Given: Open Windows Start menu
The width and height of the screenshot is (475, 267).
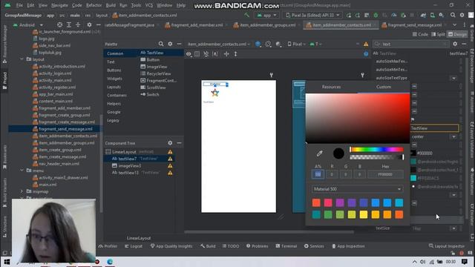Looking at the screenshot, I should click(x=7, y=262).
